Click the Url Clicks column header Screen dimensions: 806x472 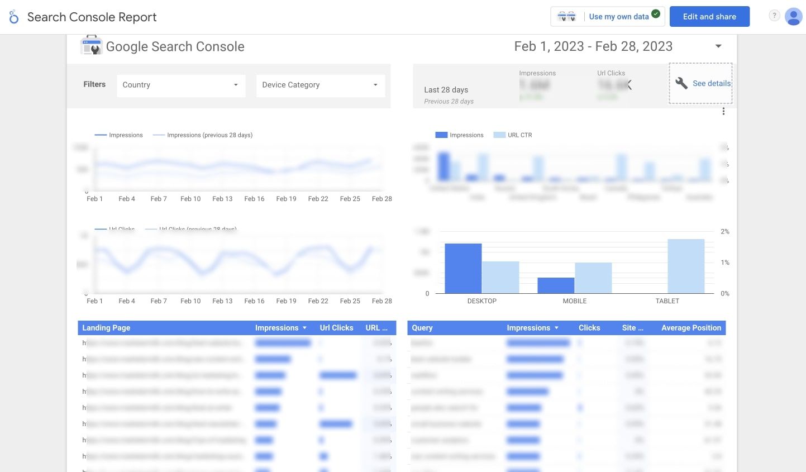(336, 328)
